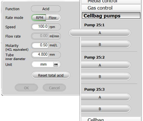Screen dimensions: 143x121
Task: Select Pump 25:3 head B
Action: pos(106,109)
